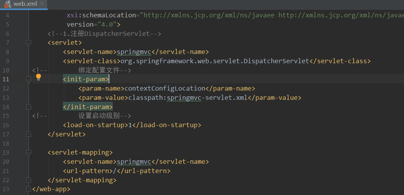
Task: Click line number 13 in the gutter
Action: tap(6, 98)
